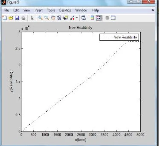Activate the Zoom Out magnifier tool
Image resolution: width=160 pixels, height=146 pixels.
click(47, 18)
